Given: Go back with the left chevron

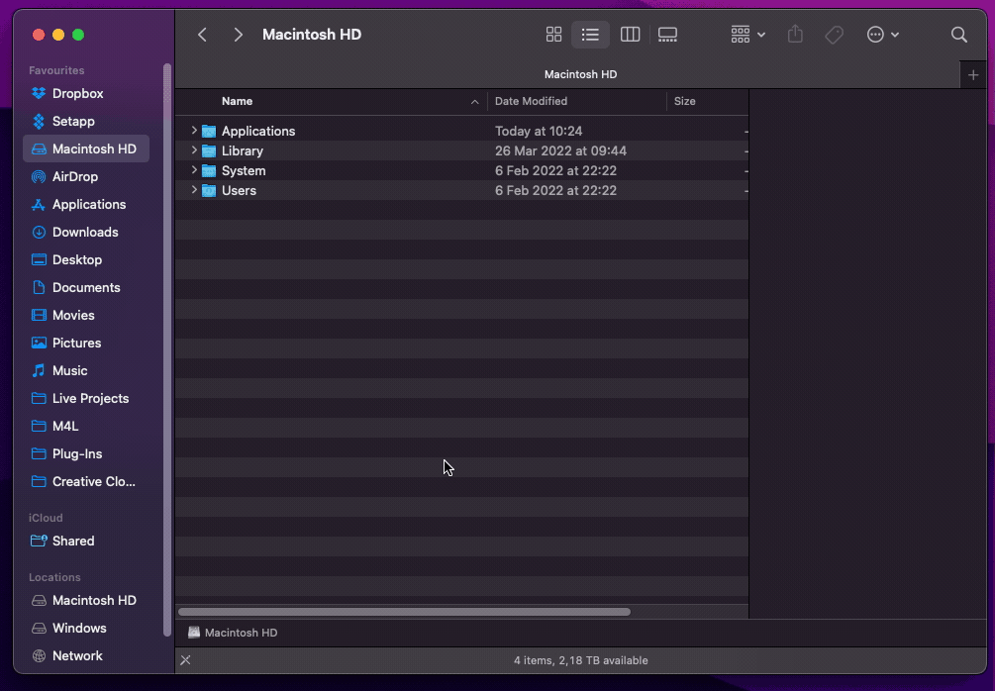Looking at the screenshot, I should coord(202,35).
